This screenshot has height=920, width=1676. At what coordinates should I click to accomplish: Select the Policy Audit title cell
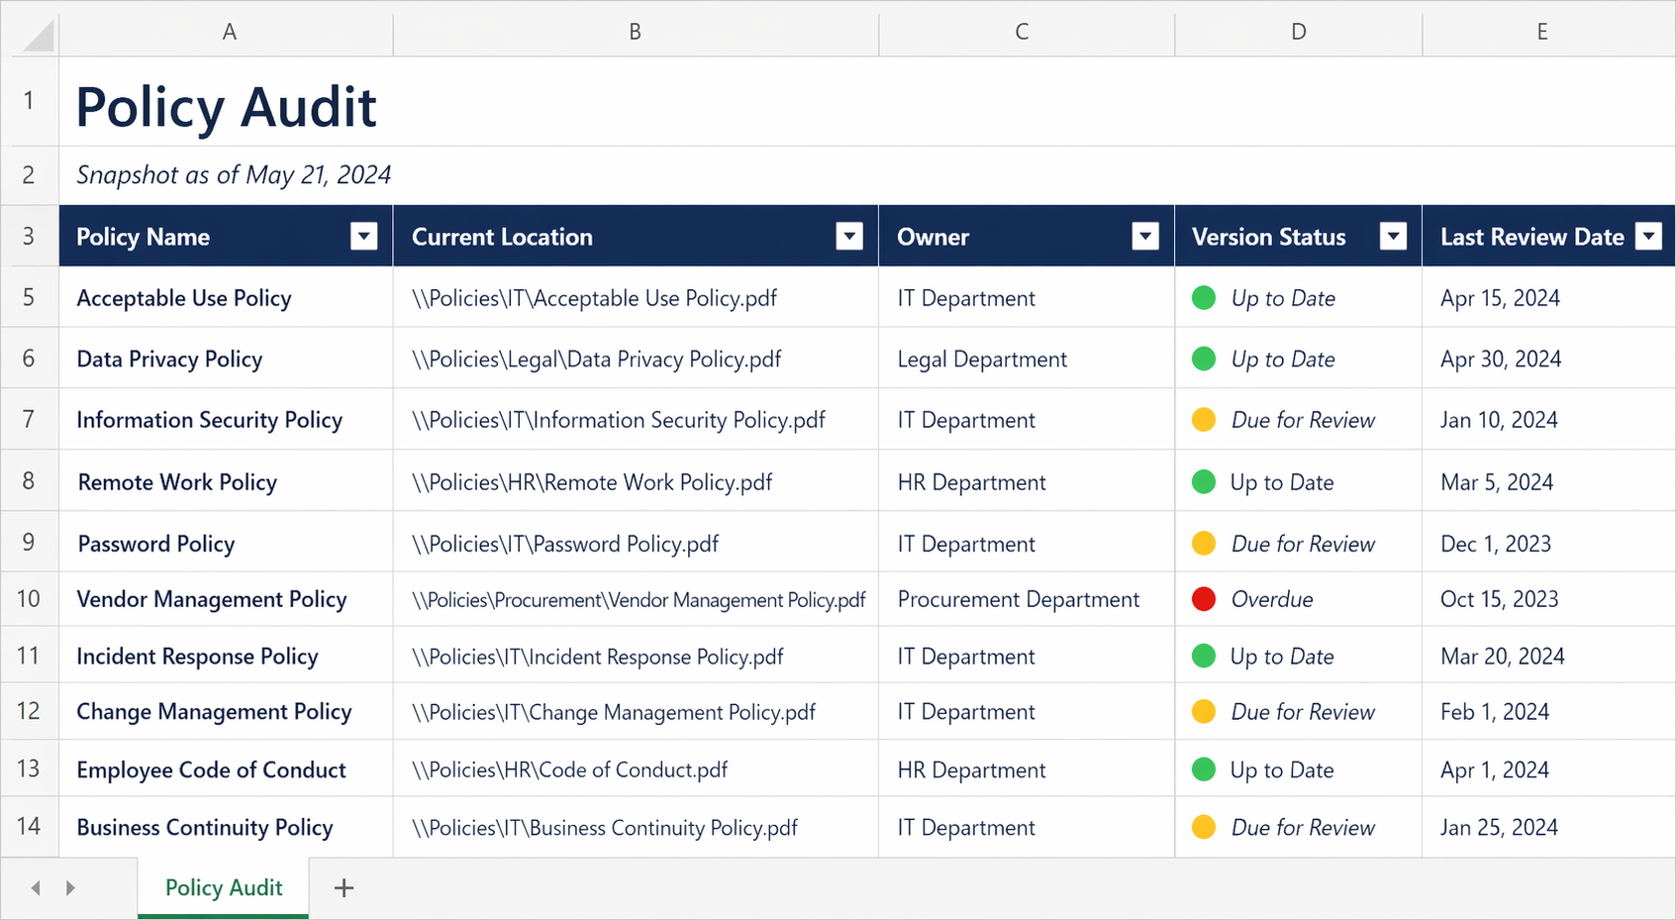coord(227,106)
